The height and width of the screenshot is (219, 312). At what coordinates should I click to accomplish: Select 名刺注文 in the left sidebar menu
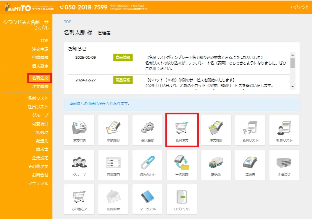click(x=40, y=78)
